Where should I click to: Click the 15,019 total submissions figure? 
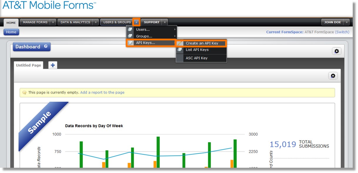283,144
